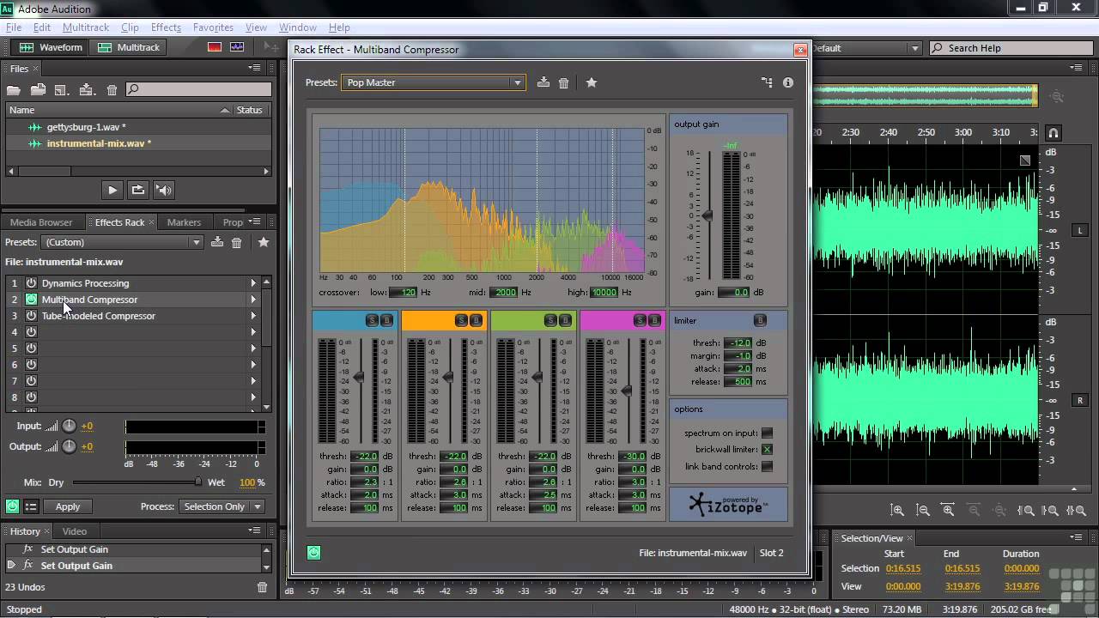Viewport: 1099px width, 618px height.
Task: Solo the green band
Action: point(550,320)
